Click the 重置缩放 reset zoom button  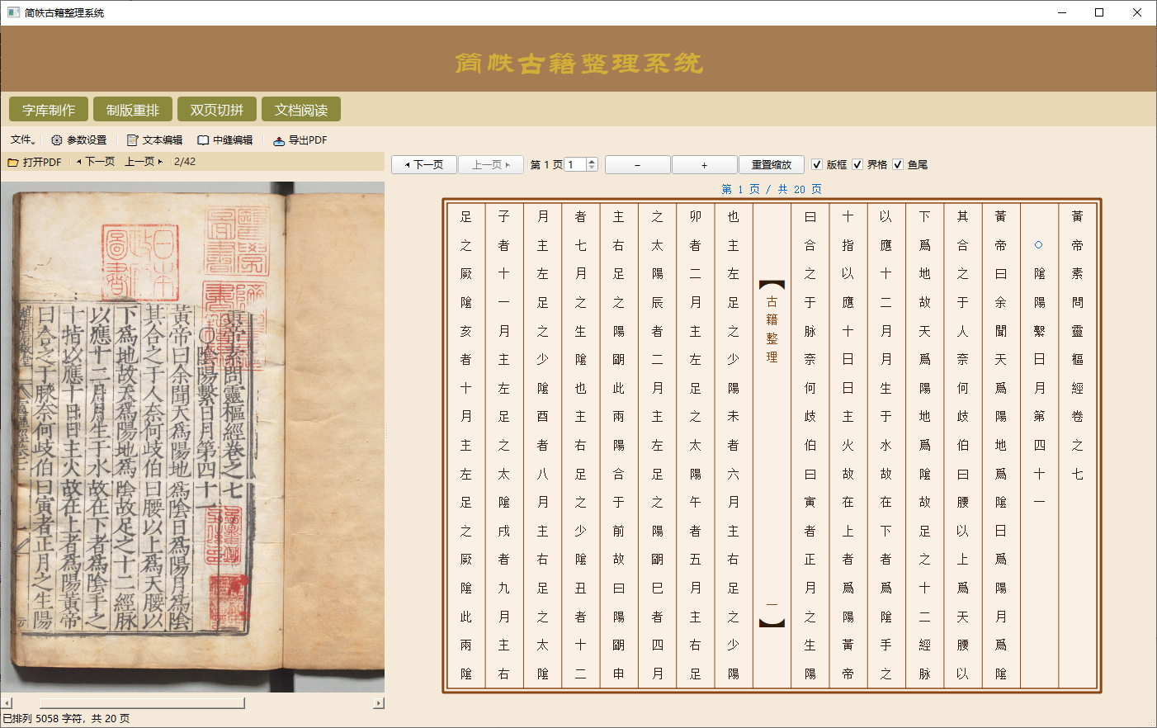coord(772,165)
